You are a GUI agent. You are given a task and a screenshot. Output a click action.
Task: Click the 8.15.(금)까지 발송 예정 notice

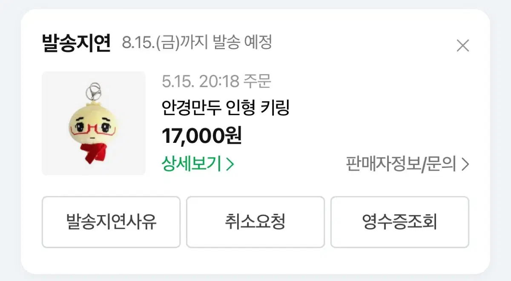click(x=197, y=43)
